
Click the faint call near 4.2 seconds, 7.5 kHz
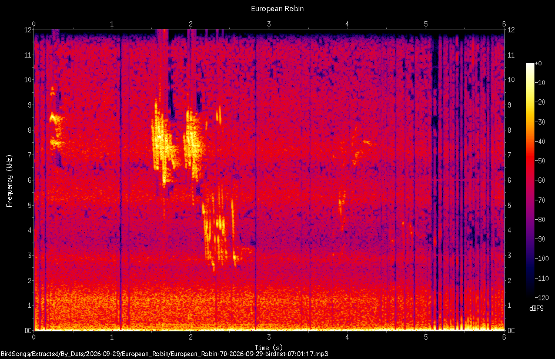367,142
